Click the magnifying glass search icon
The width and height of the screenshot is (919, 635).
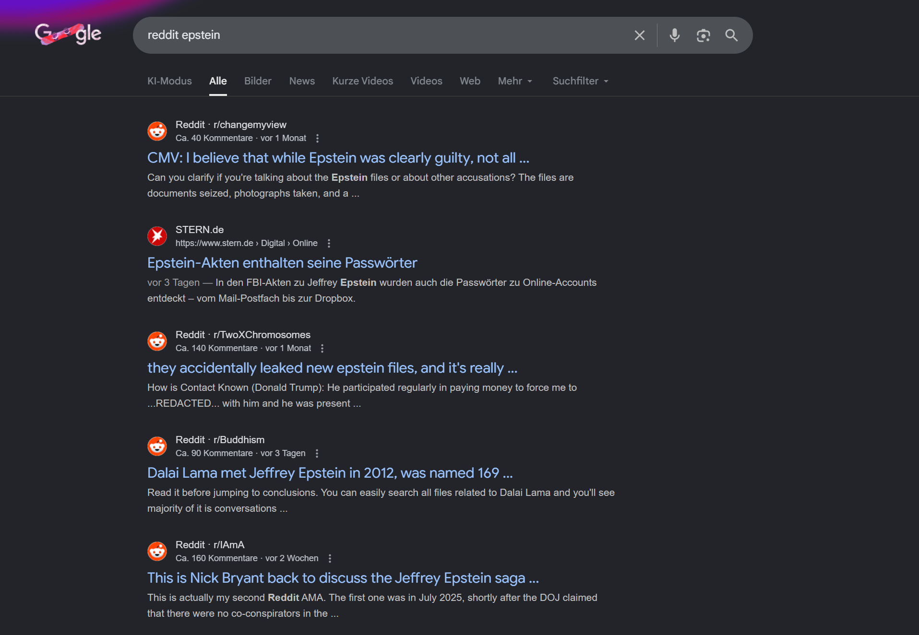(x=731, y=35)
